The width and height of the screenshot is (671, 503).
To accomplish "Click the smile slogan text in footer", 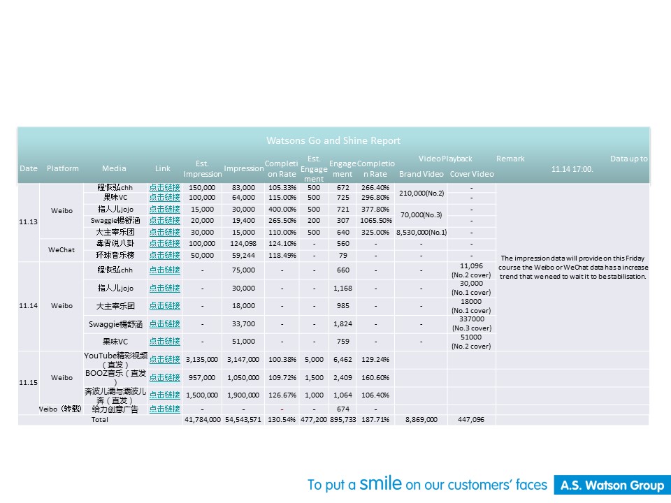I will [x=428, y=484].
